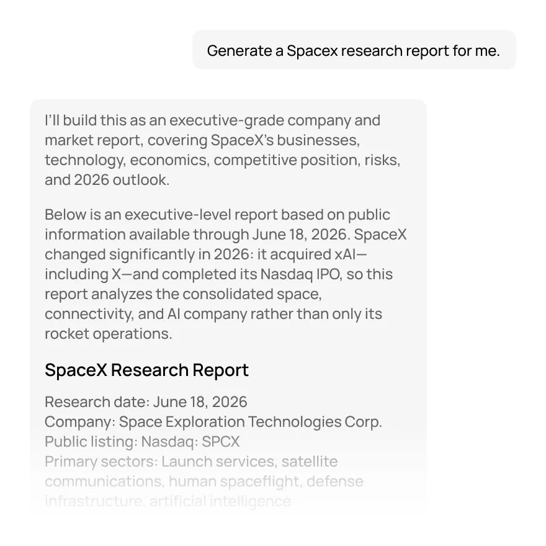The height and width of the screenshot is (546, 546).
Task: Click the phrase 'Below is an executive-level report'
Action: pyautogui.click(x=161, y=215)
